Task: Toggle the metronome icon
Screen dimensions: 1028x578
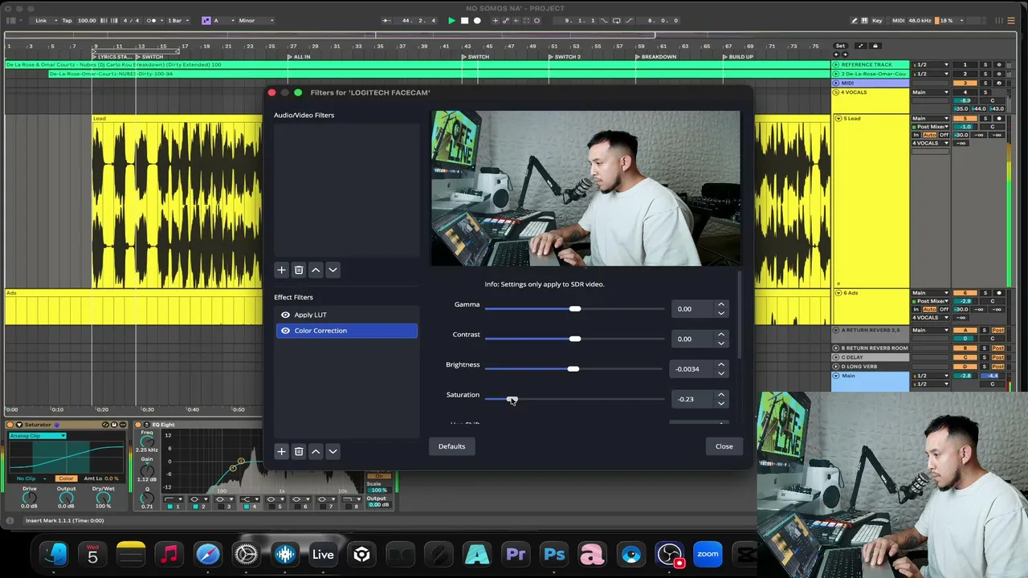Action: [x=153, y=20]
